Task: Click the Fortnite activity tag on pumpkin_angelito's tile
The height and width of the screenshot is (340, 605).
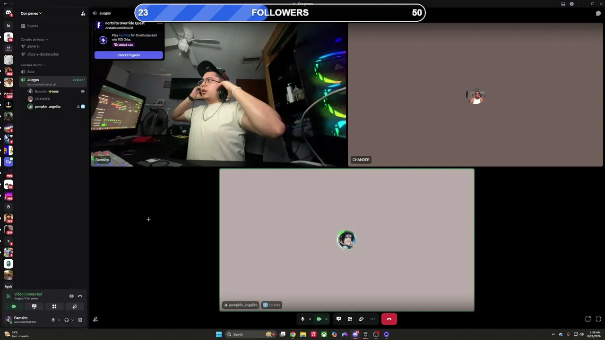Action: tap(272, 305)
